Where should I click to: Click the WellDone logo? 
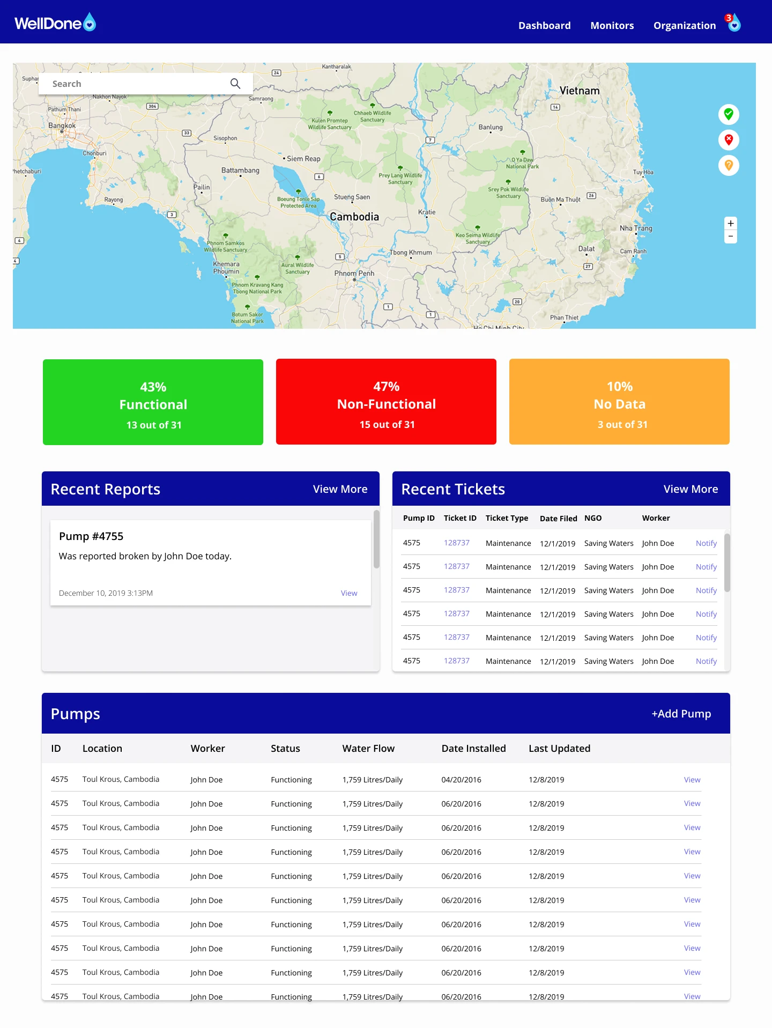click(55, 23)
